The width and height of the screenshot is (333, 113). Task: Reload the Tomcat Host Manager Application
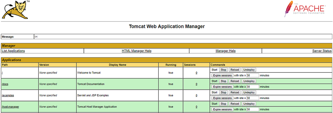coord(235,104)
